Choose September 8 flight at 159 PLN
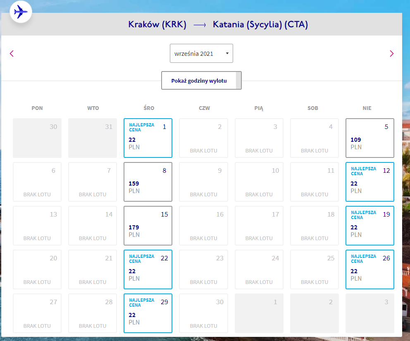Screen dimensions: 410x341 [148, 182]
